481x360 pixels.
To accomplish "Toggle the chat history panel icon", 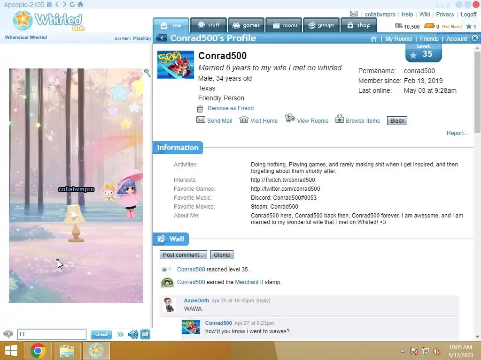I will [145, 334].
